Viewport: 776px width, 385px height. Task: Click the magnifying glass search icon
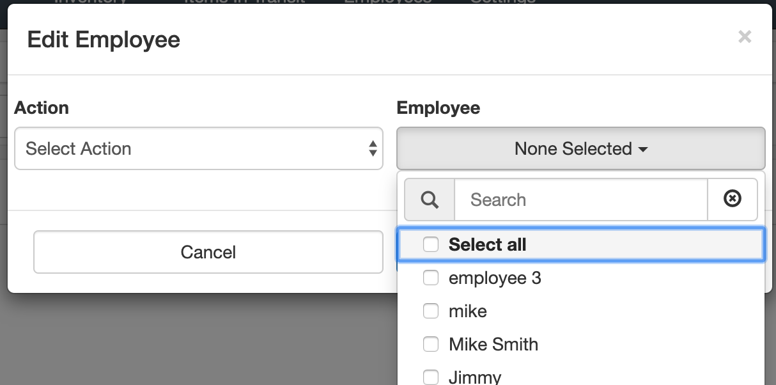tap(430, 200)
